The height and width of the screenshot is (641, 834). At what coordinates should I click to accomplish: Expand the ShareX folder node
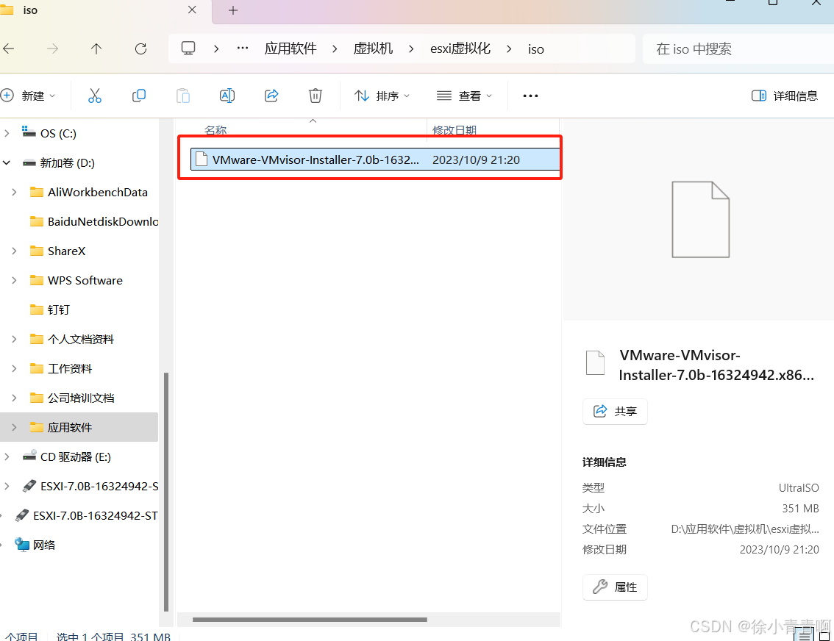coord(15,251)
